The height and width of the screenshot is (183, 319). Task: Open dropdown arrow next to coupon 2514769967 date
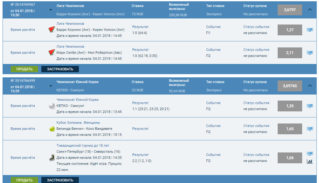tap(51, 10)
